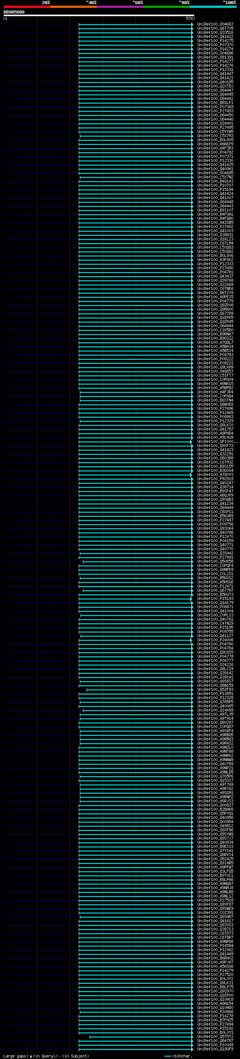Select the label UniRef100_P27493

215,111
